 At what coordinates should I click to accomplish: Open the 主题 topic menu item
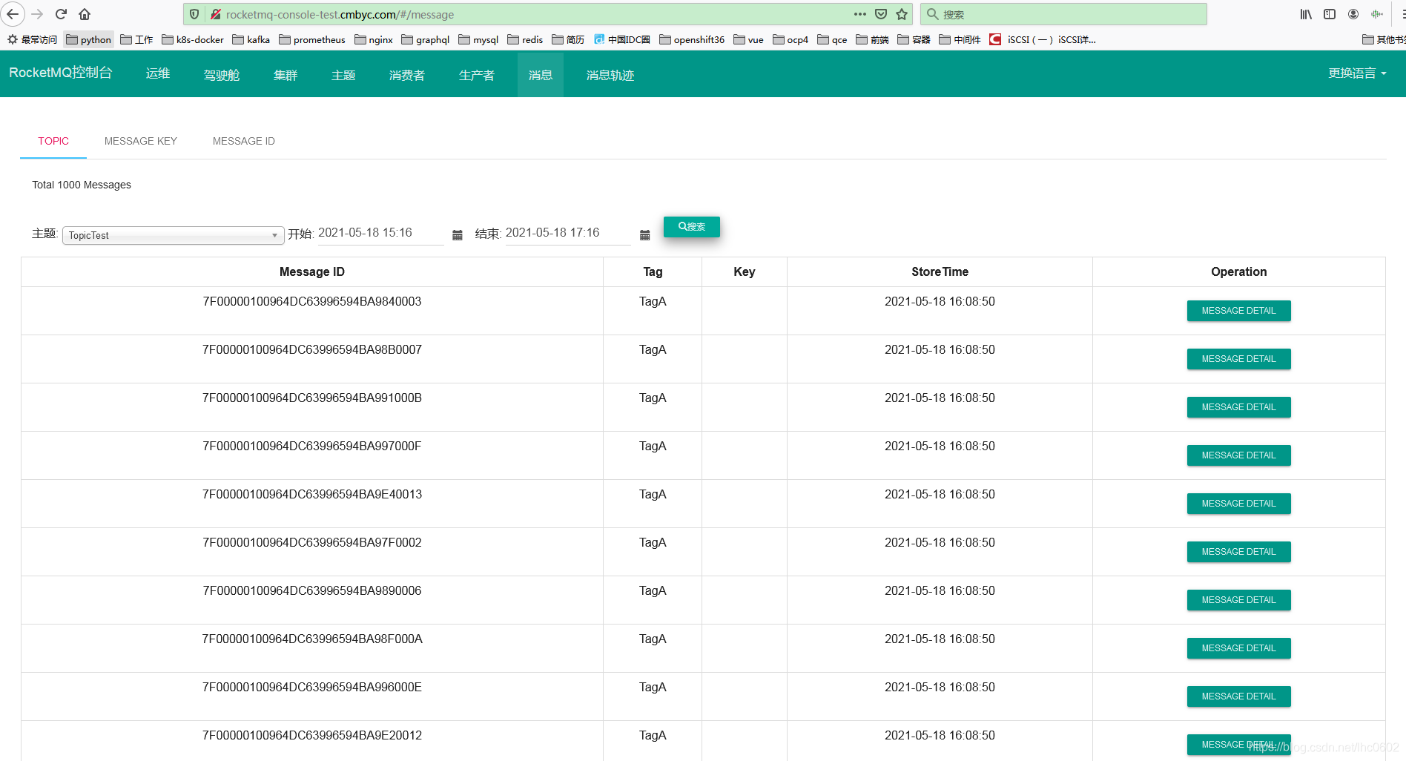point(343,75)
